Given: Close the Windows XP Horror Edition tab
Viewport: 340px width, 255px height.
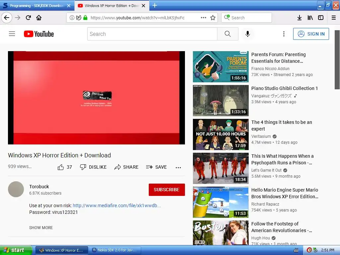Looking at the screenshot, I should point(143,6).
